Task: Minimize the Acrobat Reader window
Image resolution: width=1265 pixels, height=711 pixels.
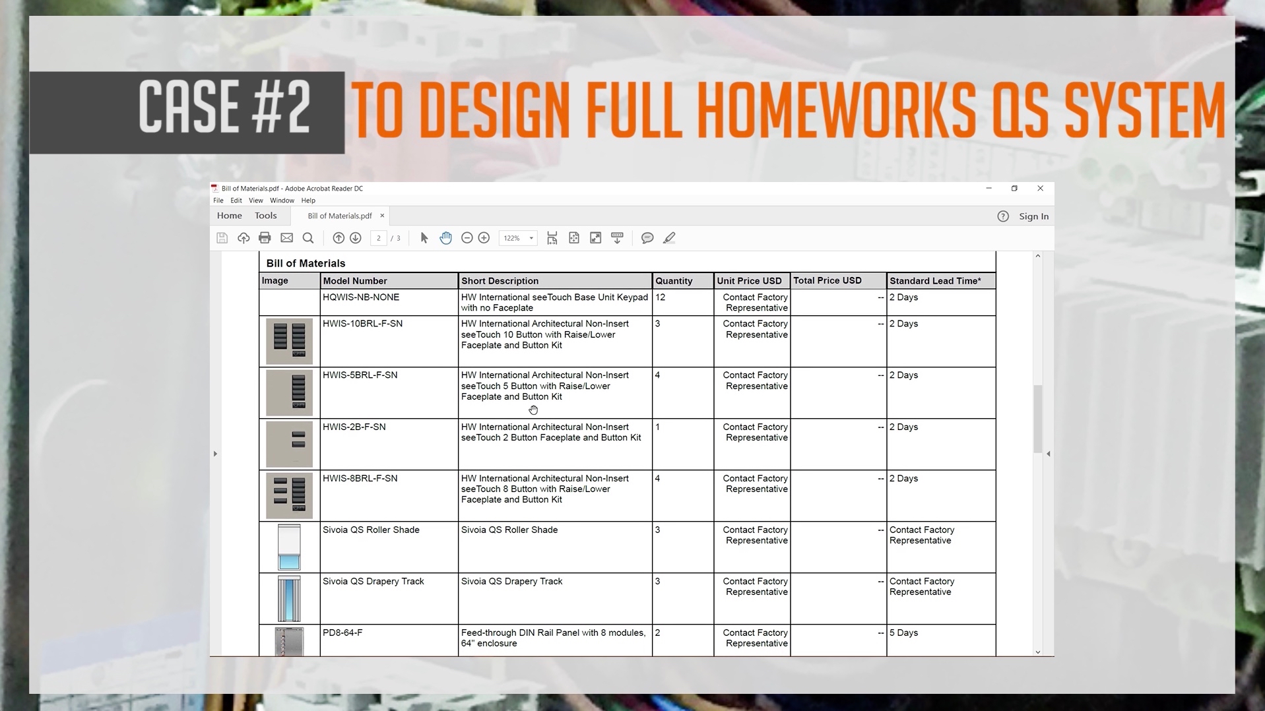Action: (989, 189)
